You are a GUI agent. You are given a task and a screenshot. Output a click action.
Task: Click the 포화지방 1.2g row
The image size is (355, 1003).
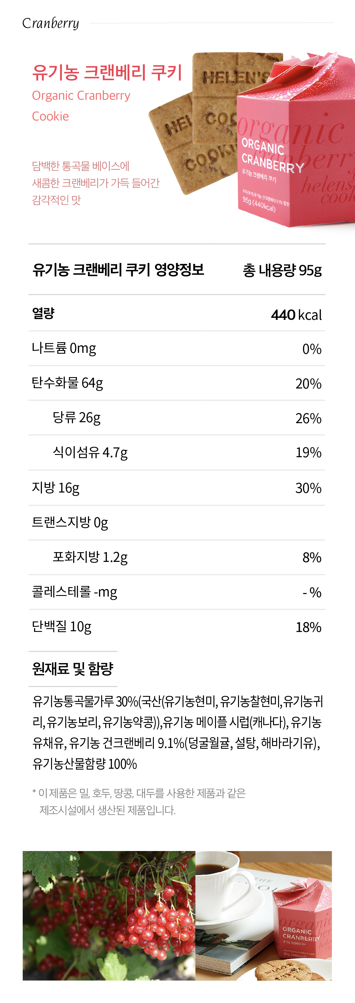[177, 557]
